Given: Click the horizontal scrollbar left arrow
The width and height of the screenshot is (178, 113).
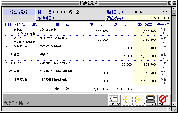Looking at the screenshot, I should (4, 109).
